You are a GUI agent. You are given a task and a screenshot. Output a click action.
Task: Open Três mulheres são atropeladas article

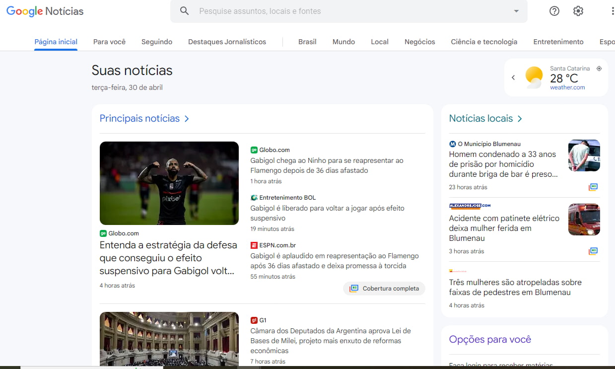(515, 288)
